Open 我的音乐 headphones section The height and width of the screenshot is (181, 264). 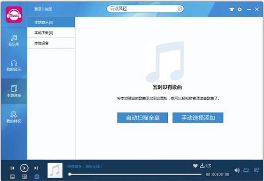[x=14, y=66]
